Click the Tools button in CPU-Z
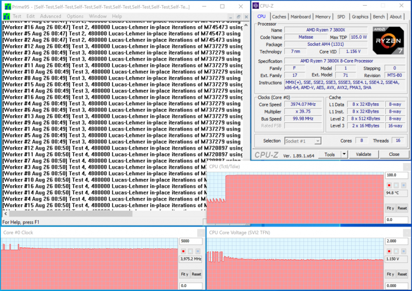Image resolution: width=412 pixels, height=291 pixels. click(x=330, y=154)
